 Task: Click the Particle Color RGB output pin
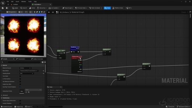pos(81,60)
